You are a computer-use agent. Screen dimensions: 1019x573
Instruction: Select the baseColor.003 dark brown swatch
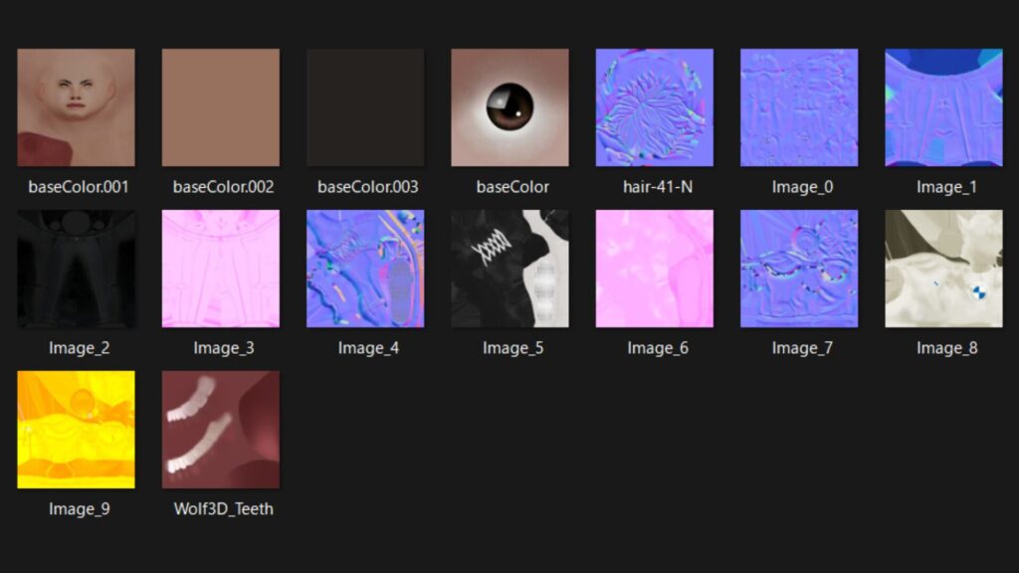click(365, 107)
